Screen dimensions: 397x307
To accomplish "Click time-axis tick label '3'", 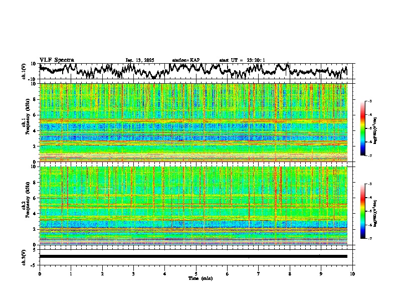I will (133, 274).
